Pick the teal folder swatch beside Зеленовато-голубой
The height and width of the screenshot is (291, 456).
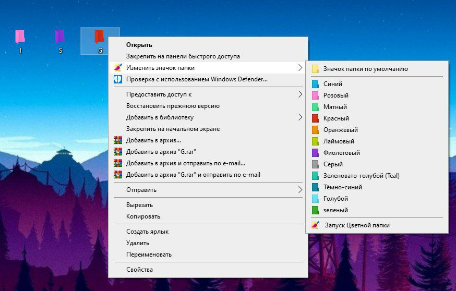coord(315,176)
